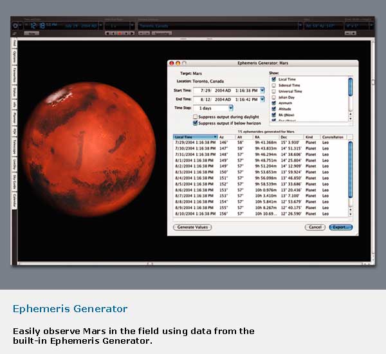
Task: Open the FOV side tab
Action: pyautogui.click(x=15, y=131)
